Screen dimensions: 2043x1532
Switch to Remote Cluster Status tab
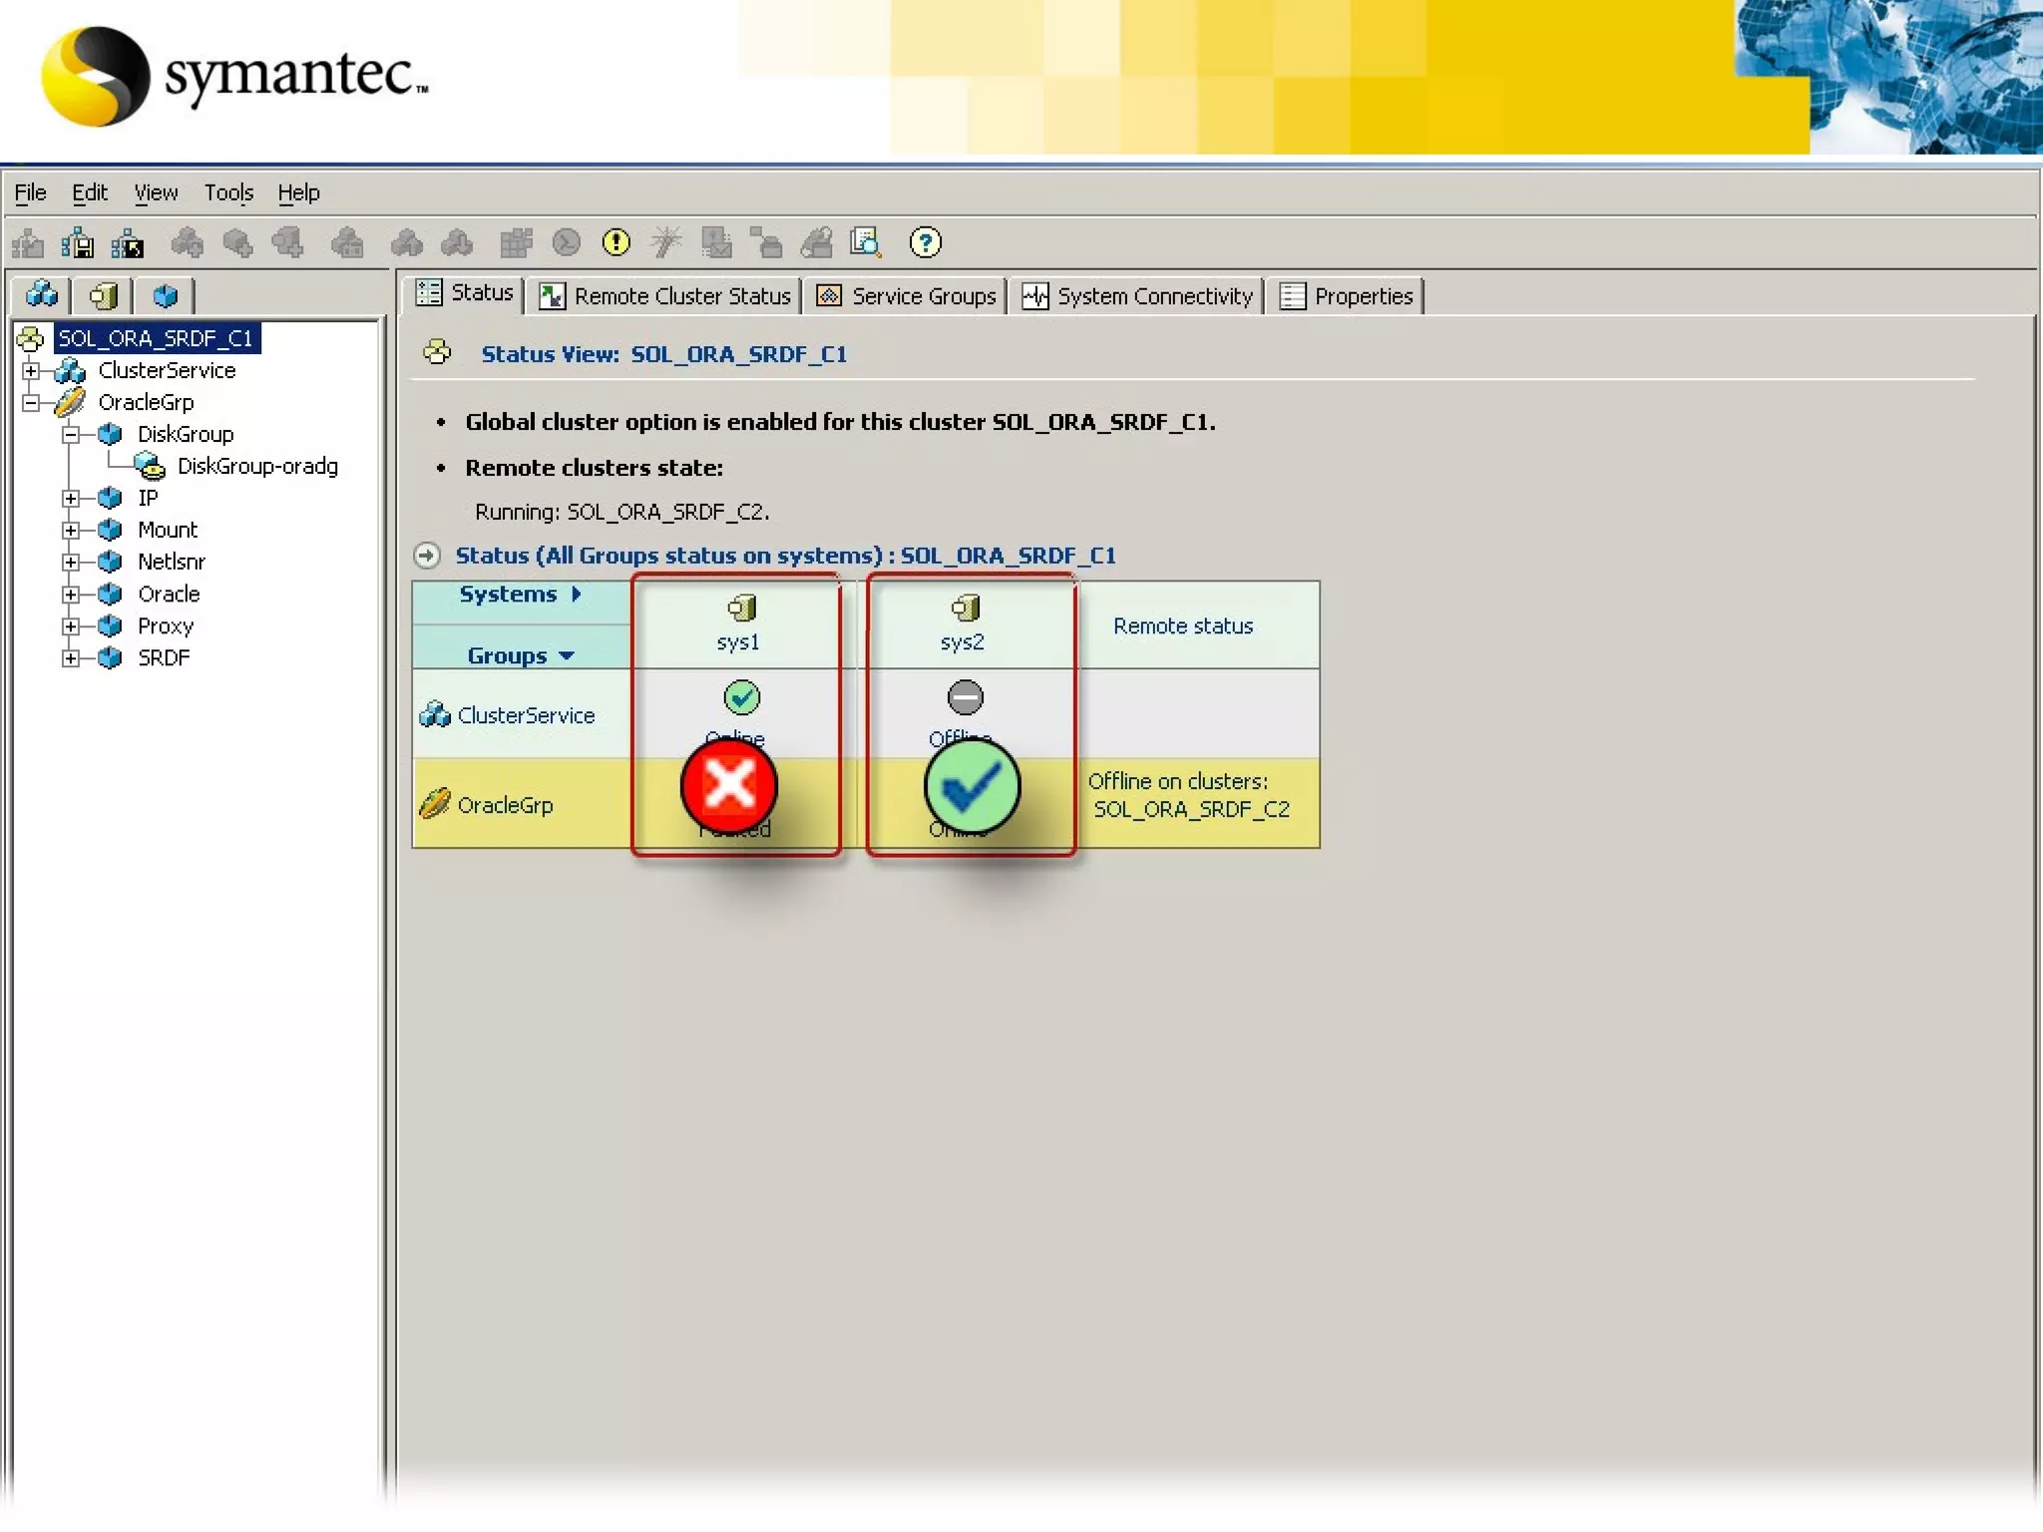(665, 296)
